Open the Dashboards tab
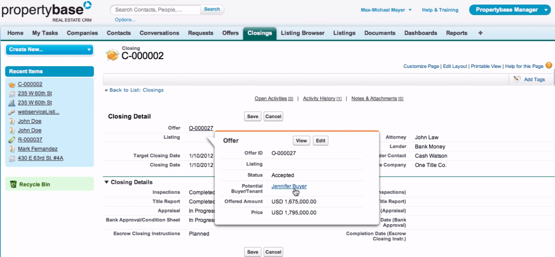 point(420,33)
